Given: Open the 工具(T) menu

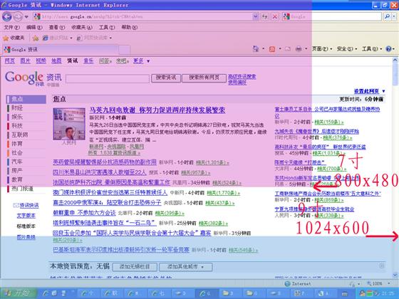Looking at the screenshot, I should (107, 27).
